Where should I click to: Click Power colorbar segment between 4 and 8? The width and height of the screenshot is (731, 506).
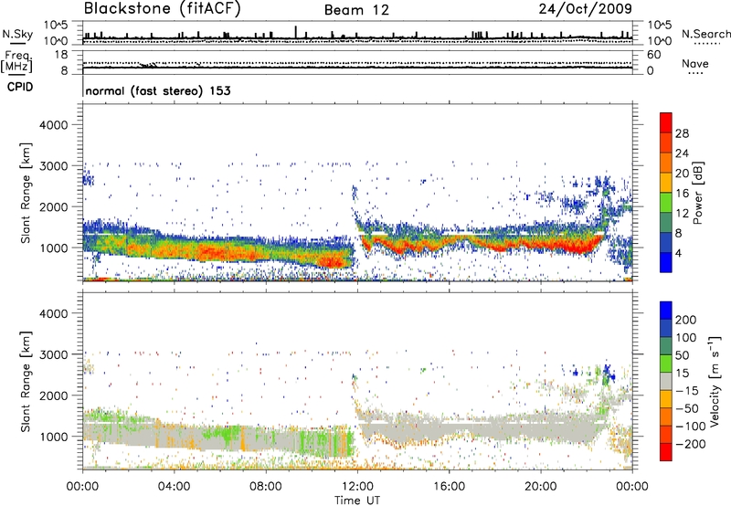coord(666,242)
